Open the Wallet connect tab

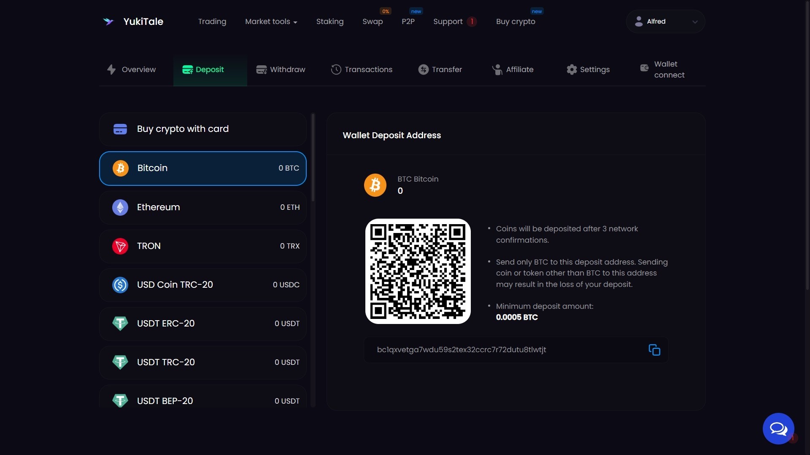pos(662,70)
